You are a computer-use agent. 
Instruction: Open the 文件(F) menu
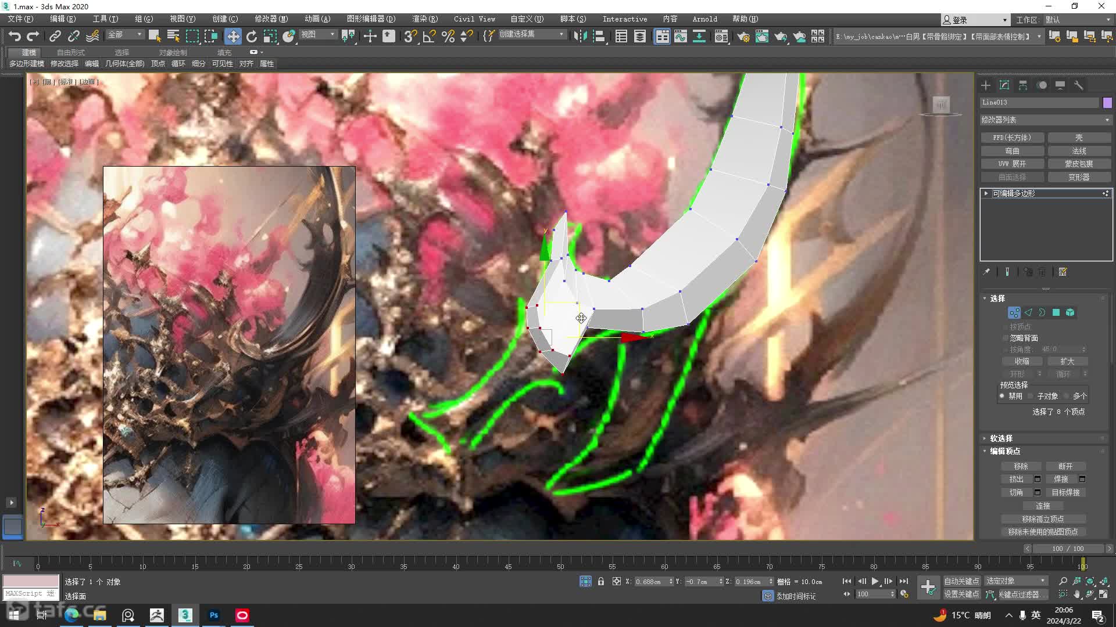[20, 19]
